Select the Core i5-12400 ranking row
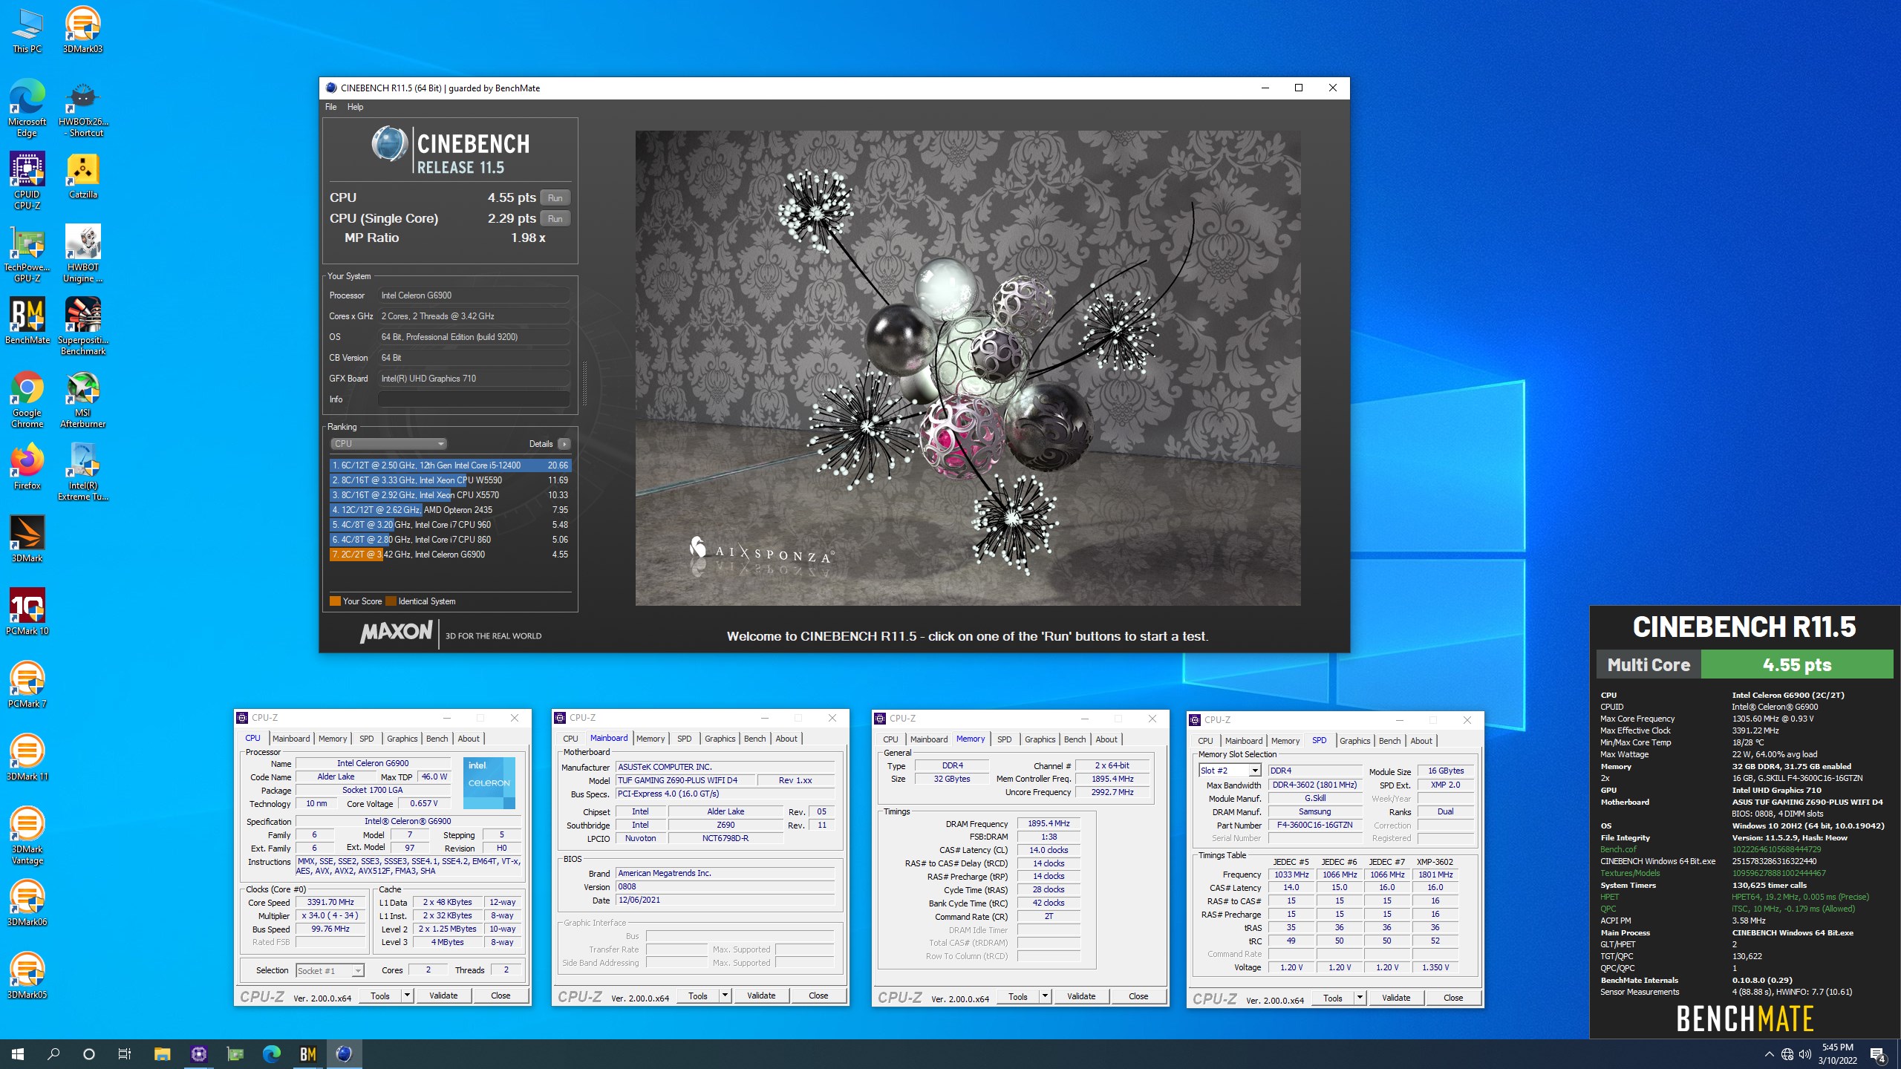The height and width of the screenshot is (1069, 1901). [450, 465]
